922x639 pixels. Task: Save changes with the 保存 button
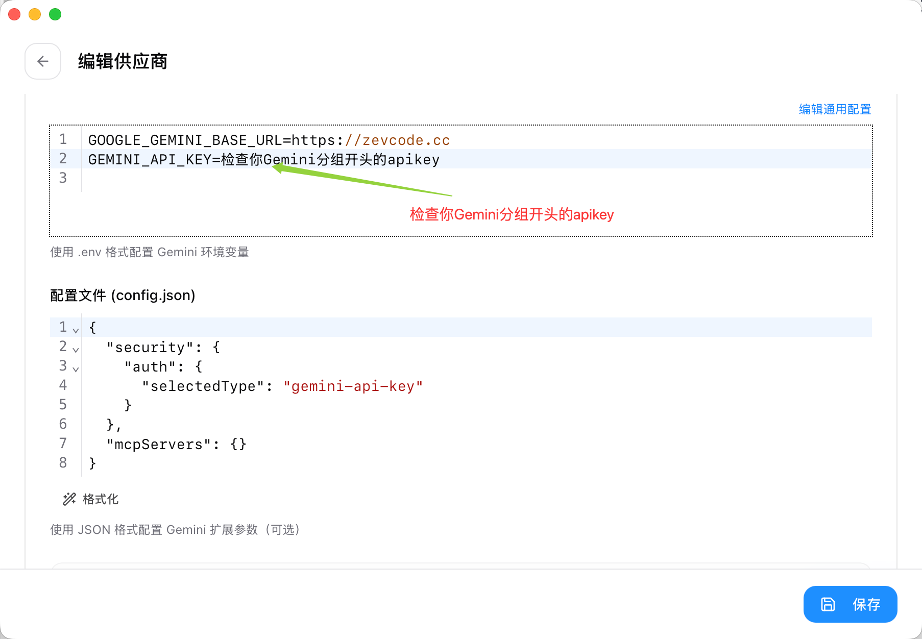(x=850, y=604)
